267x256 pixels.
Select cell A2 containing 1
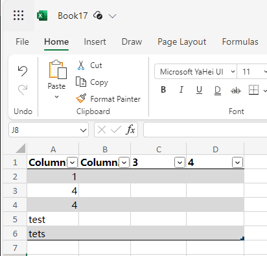click(53, 176)
